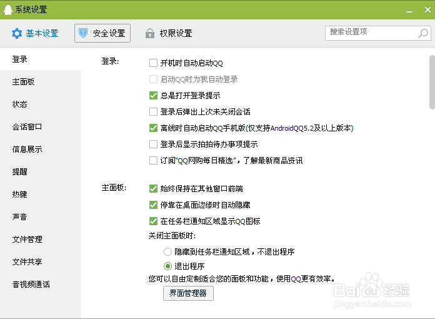Enable 登录后弹出上次未关闭会话
The image size is (435, 319).
[x=153, y=111]
